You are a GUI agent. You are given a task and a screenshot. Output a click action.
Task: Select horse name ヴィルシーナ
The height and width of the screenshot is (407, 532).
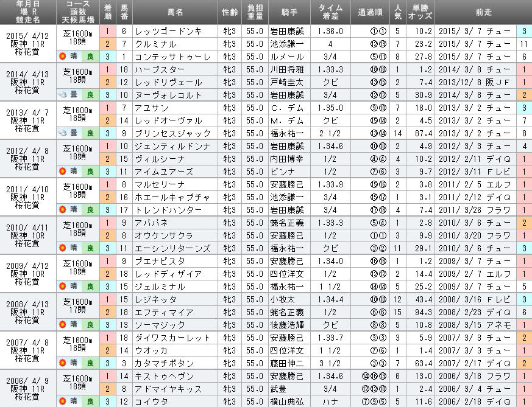160,159
